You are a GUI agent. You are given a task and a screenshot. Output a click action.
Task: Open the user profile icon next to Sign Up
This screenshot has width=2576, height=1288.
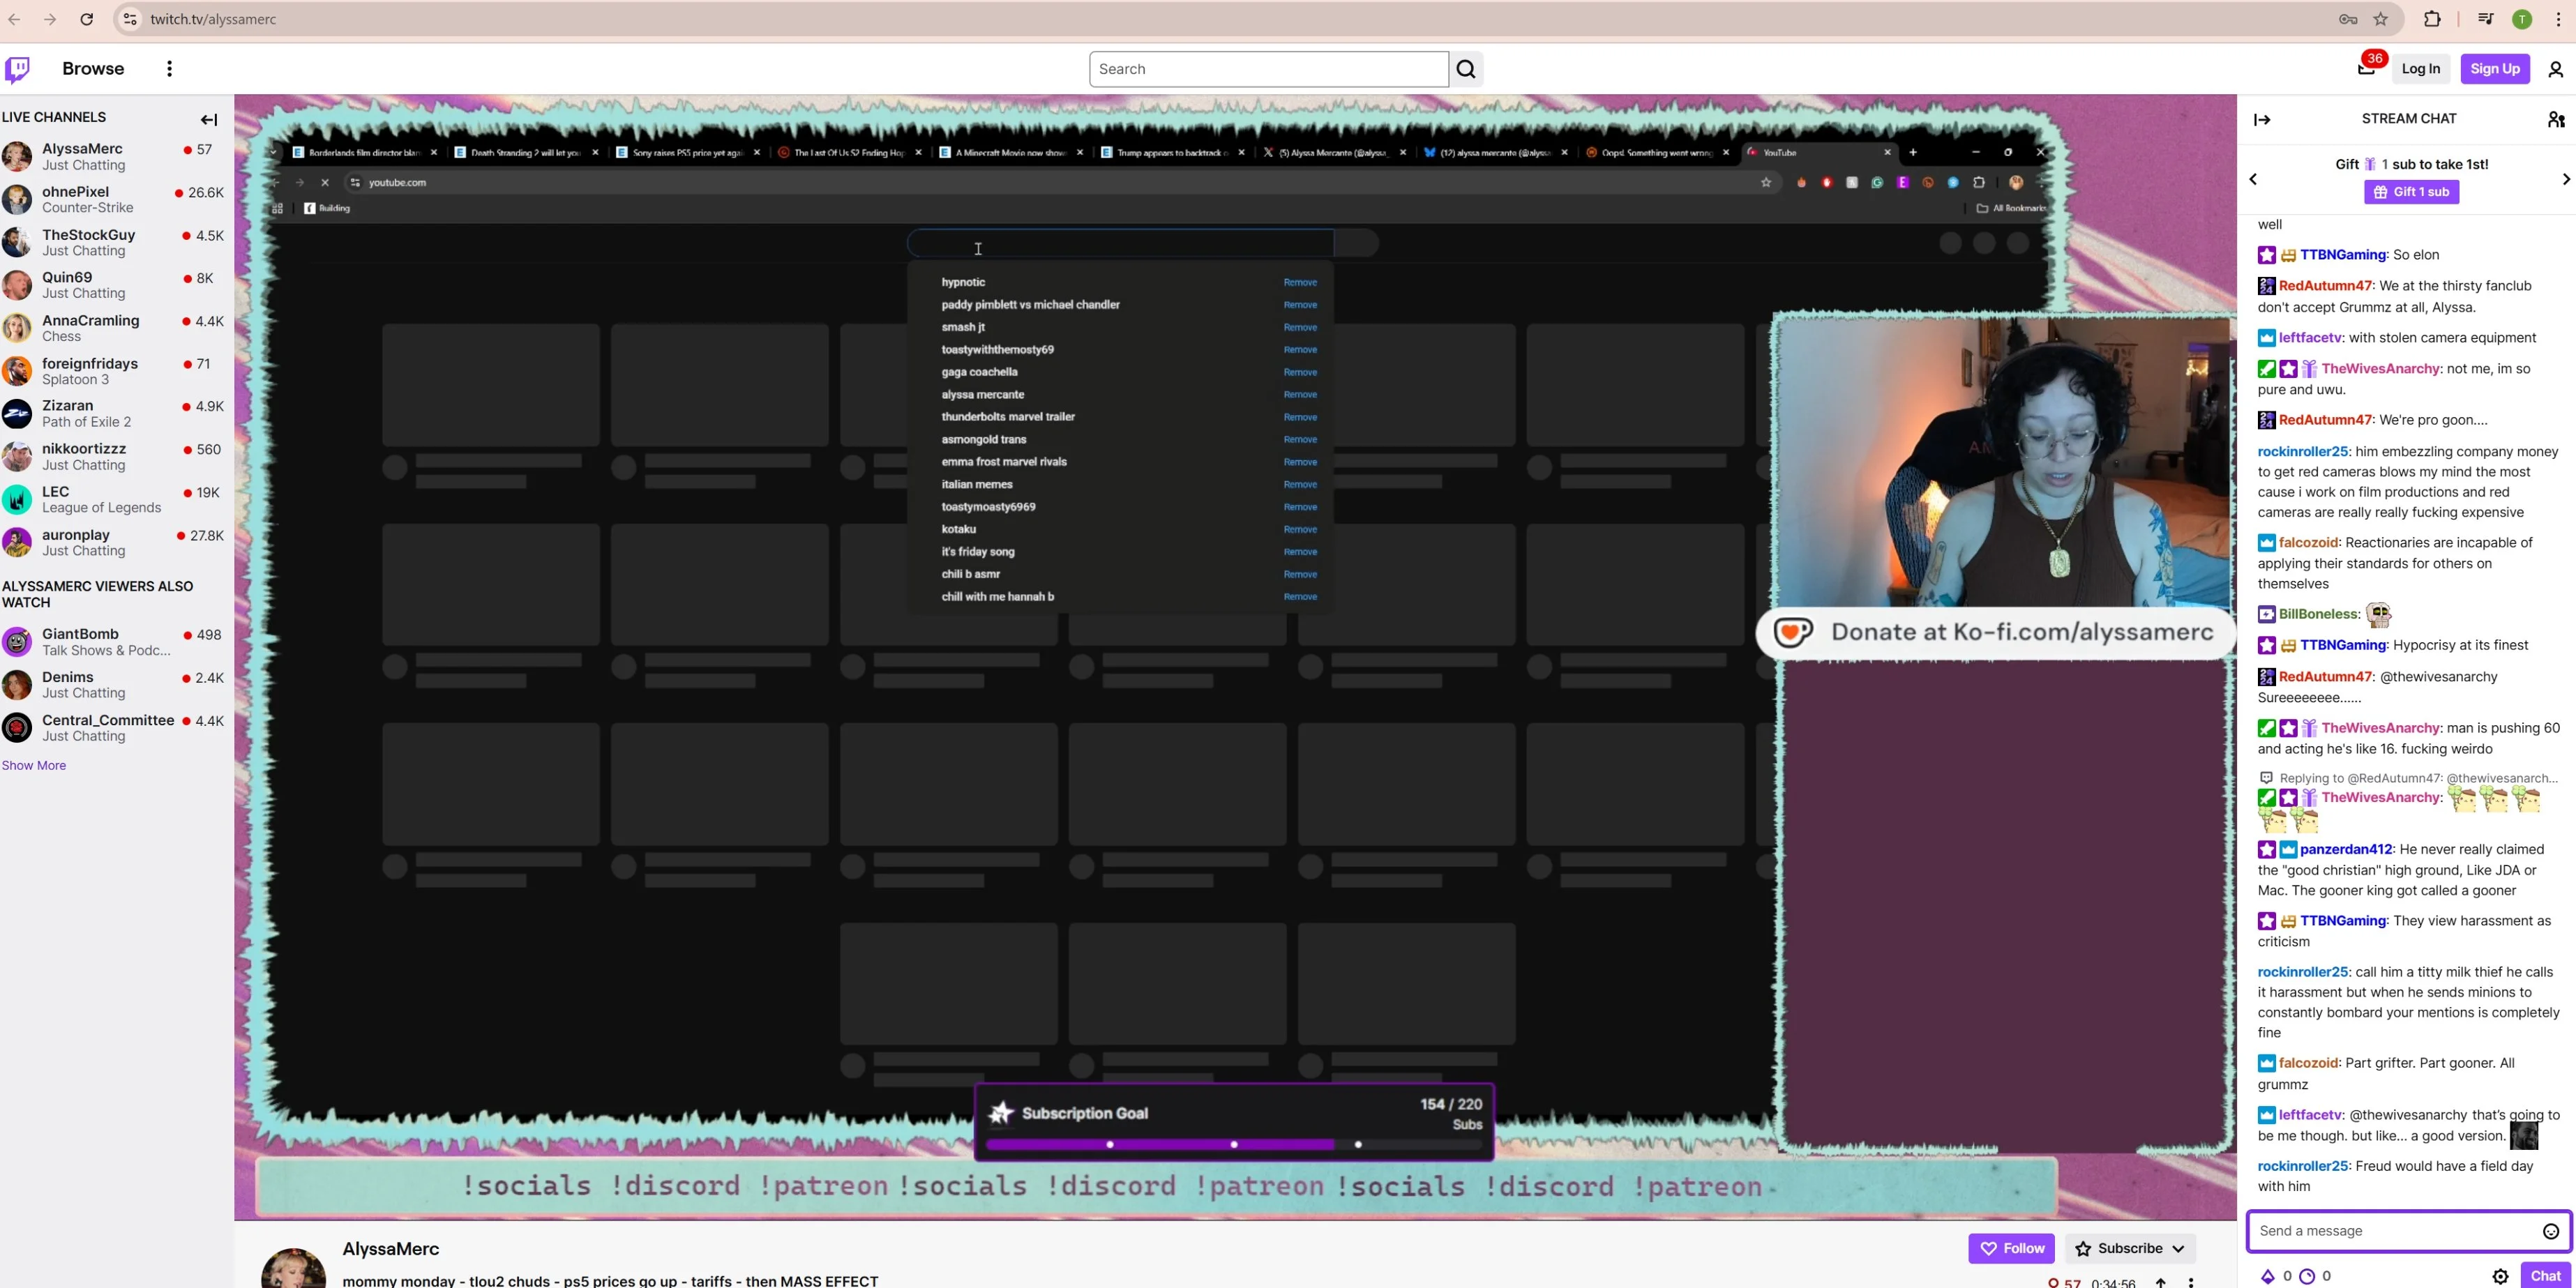[2555, 69]
